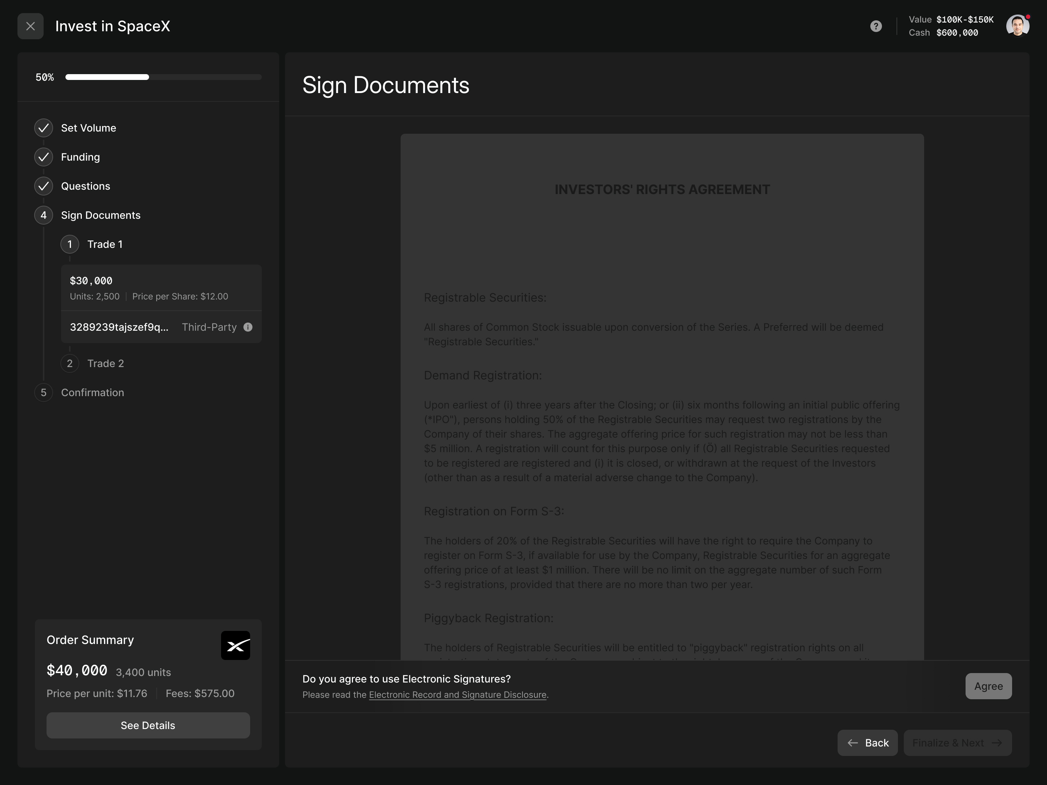Click the $30,000 trade details card

click(161, 288)
